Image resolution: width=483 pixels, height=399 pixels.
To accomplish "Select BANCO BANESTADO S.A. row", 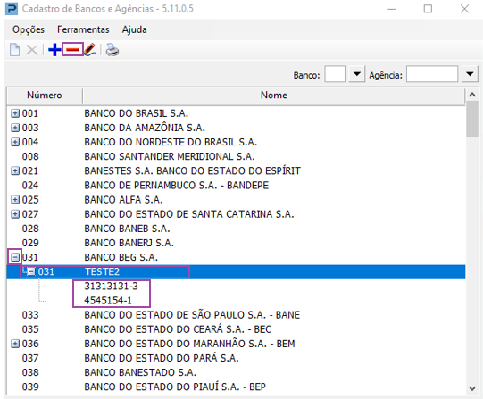I will point(236,372).
